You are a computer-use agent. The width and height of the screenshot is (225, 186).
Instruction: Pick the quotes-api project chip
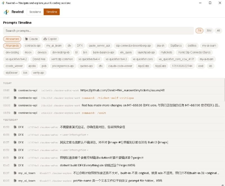86,66
